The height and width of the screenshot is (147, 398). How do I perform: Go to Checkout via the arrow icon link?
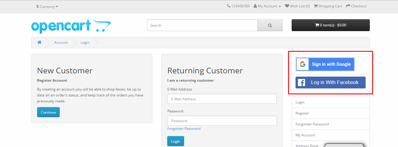[356, 6]
